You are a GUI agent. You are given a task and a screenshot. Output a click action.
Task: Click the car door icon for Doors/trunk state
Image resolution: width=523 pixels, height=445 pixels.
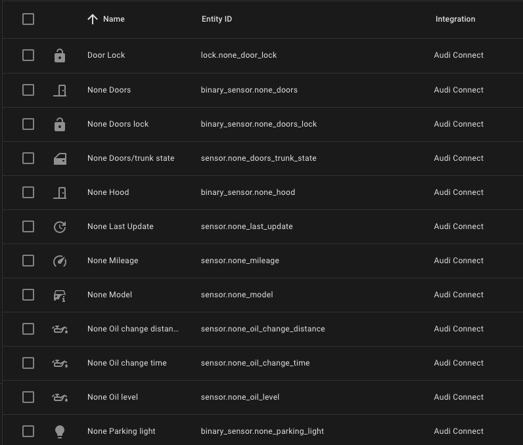(60, 159)
